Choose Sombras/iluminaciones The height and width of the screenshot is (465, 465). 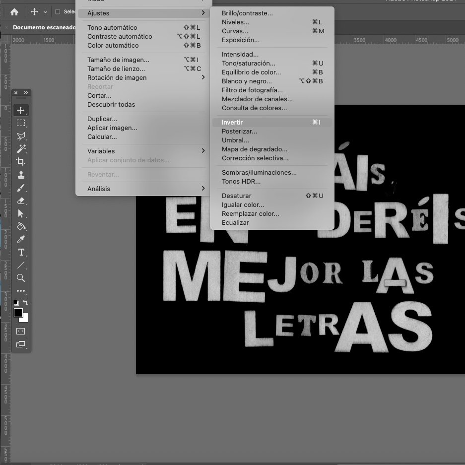coord(272,172)
